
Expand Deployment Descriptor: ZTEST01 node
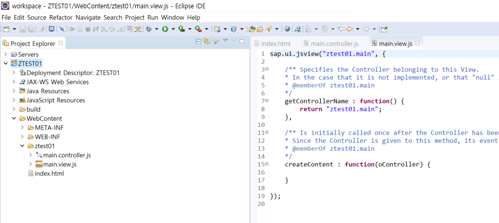(14, 73)
